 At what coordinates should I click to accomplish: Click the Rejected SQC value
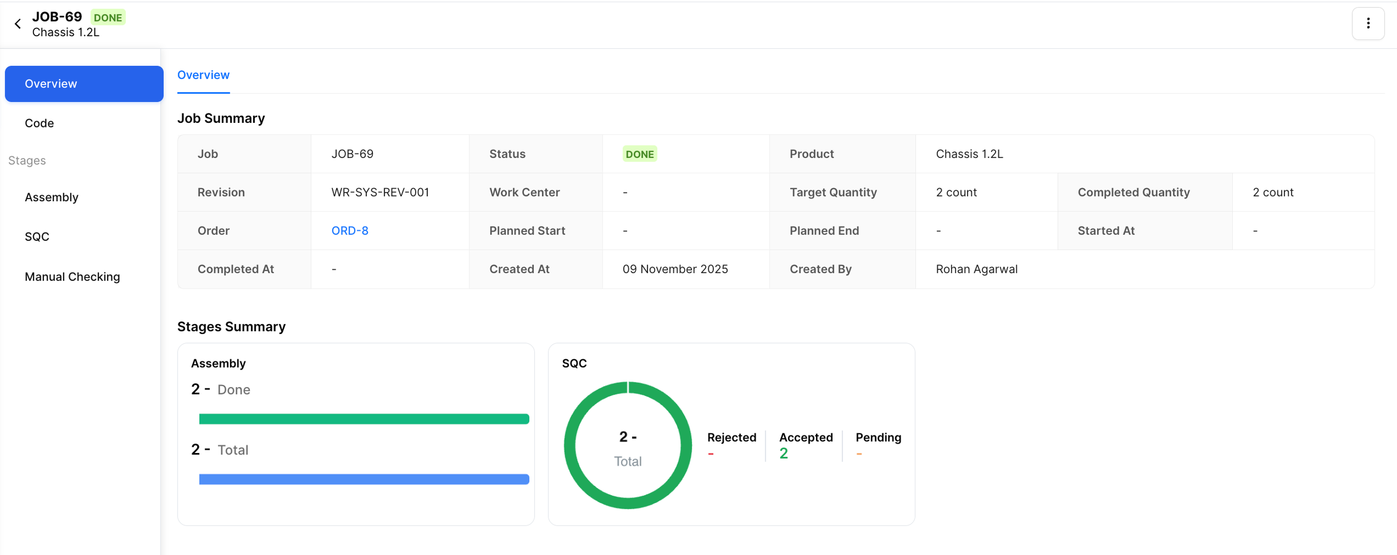711,454
